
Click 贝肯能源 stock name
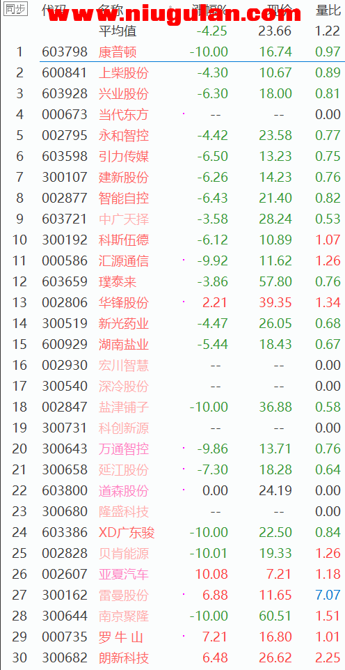coord(123,554)
